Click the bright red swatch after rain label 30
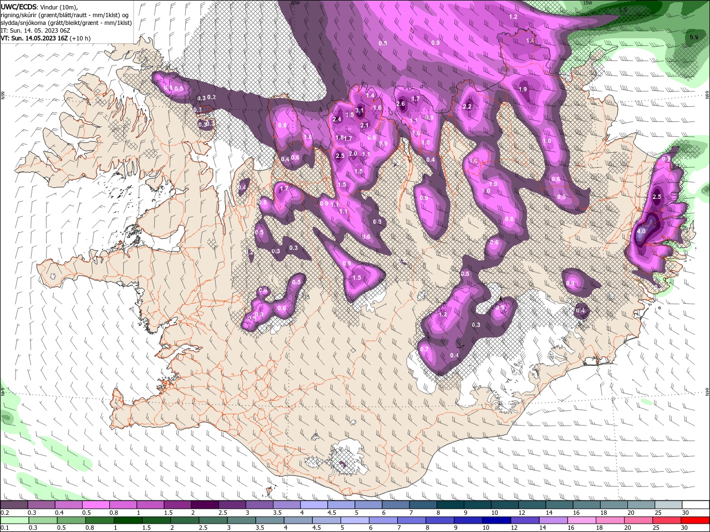The image size is (710, 532). tap(695, 520)
